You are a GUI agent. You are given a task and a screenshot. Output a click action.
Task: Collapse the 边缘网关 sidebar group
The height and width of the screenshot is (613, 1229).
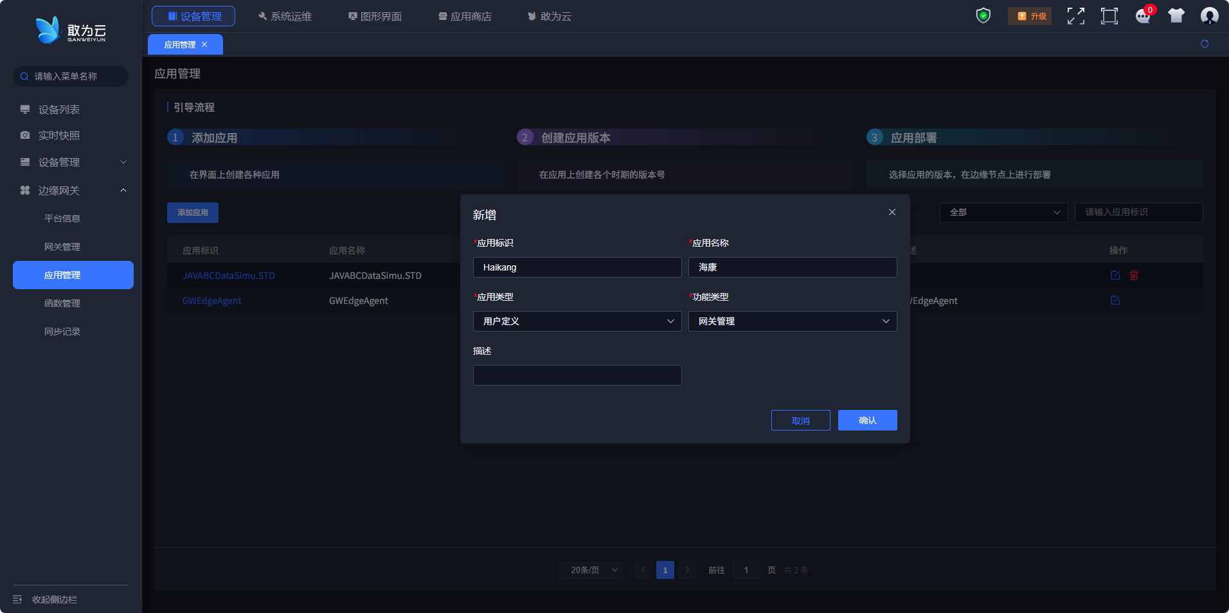tap(73, 191)
